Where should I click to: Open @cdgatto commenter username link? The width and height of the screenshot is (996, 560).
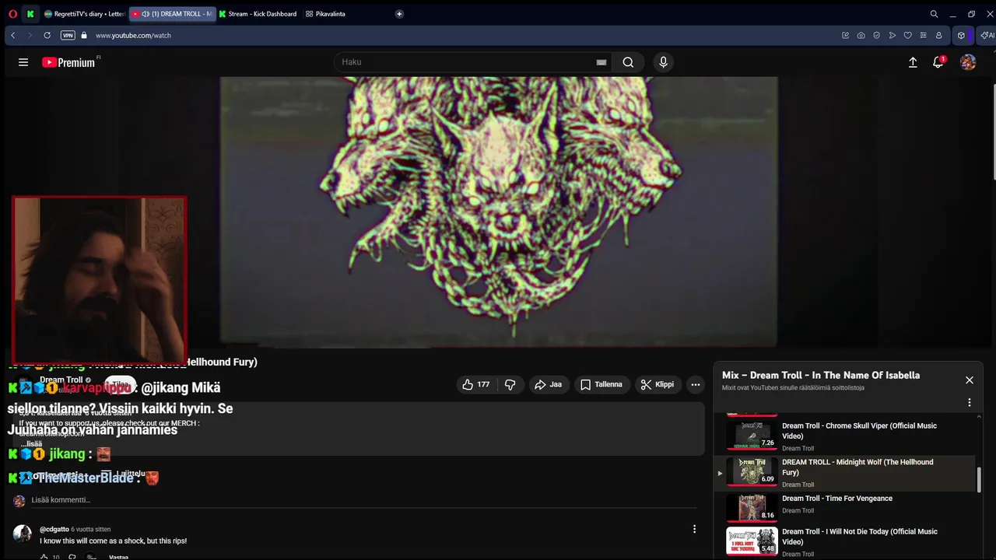pos(54,529)
